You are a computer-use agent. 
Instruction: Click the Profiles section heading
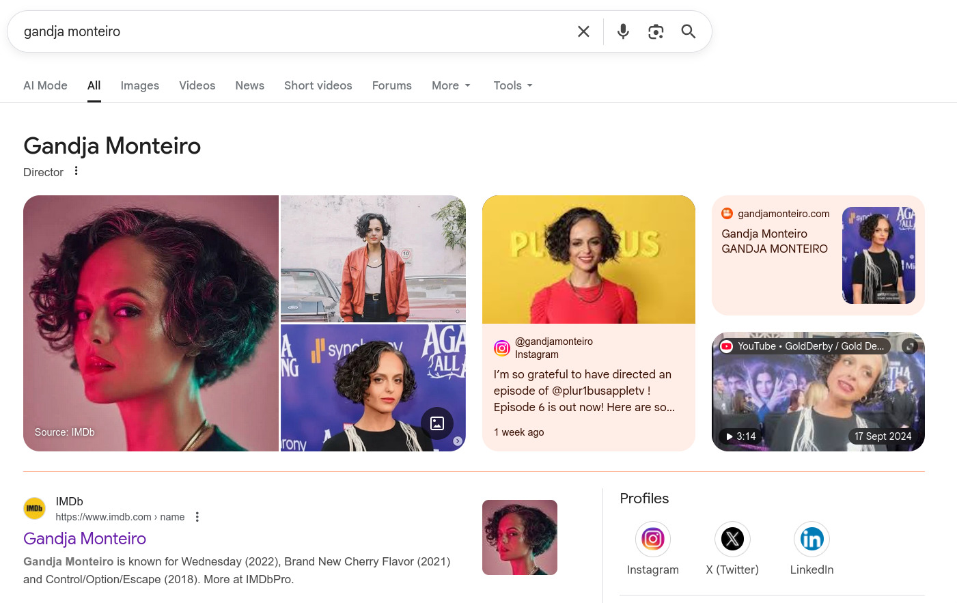click(644, 499)
